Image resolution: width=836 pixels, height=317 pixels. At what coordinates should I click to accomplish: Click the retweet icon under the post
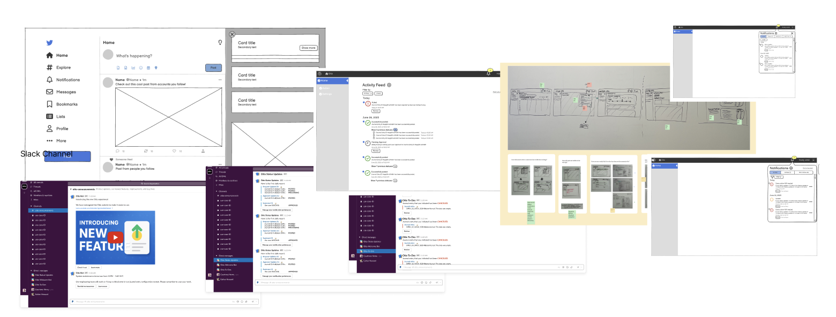[x=146, y=151]
